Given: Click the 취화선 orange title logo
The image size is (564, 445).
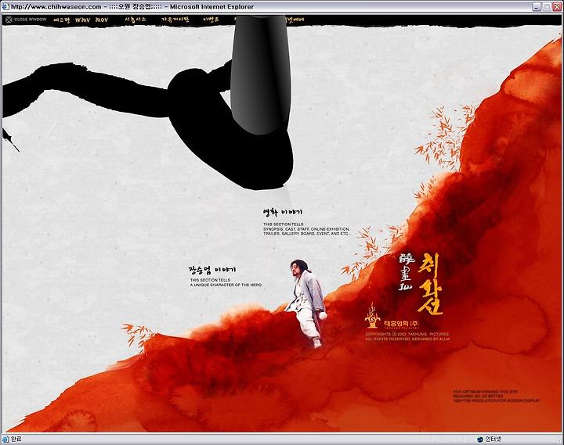Looking at the screenshot, I should click(x=430, y=284).
